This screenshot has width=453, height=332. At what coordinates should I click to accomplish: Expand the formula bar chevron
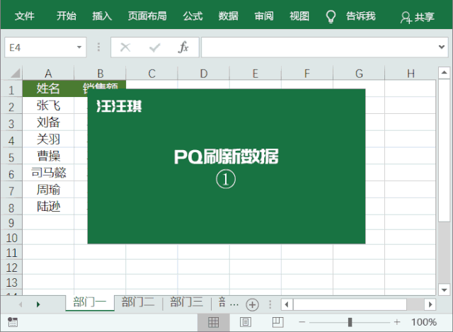[x=442, y=47]
